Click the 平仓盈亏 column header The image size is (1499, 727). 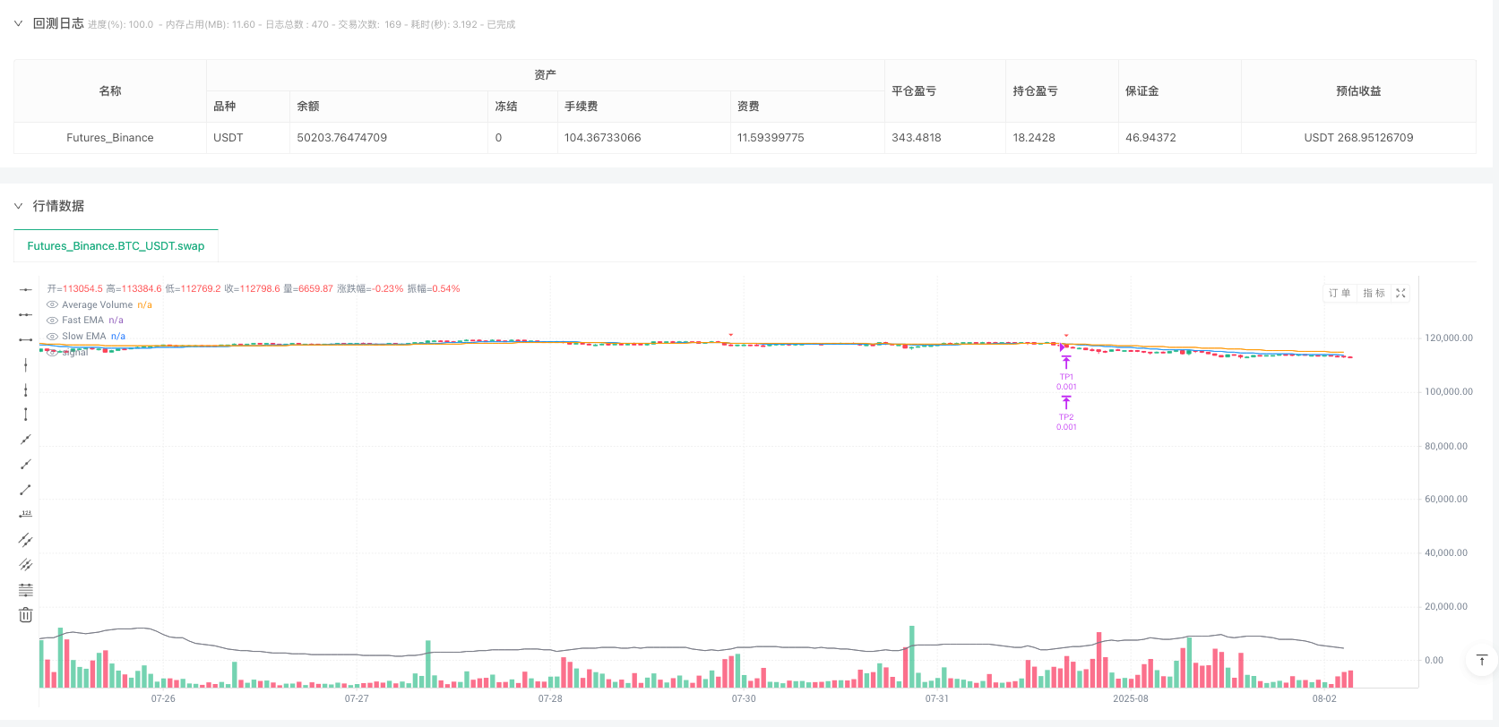click(945, 90)
